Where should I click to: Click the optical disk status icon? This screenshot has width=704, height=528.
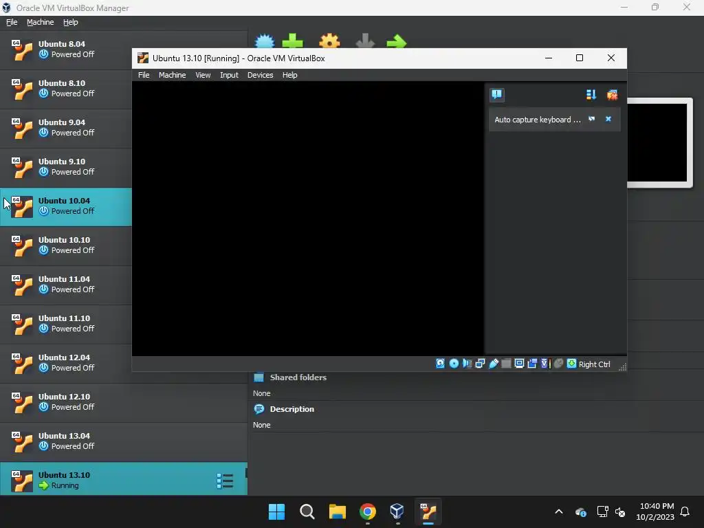454,364
